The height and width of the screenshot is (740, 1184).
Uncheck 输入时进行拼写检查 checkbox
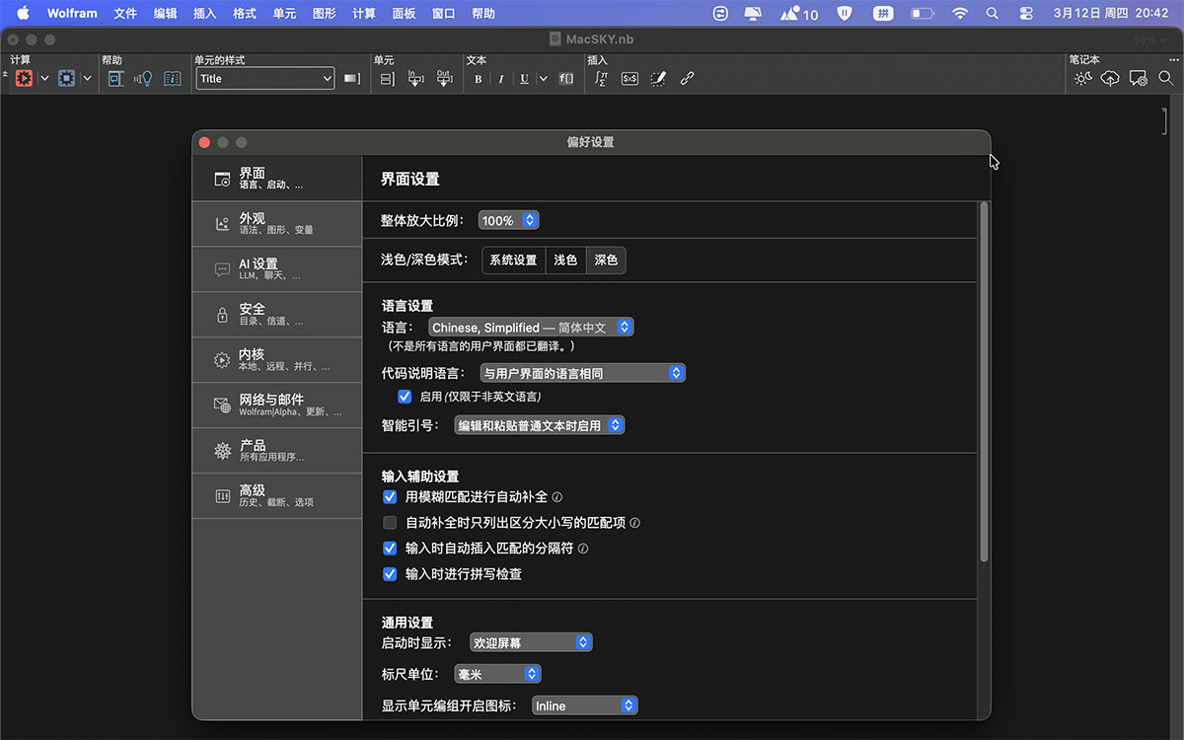(390, 574)
